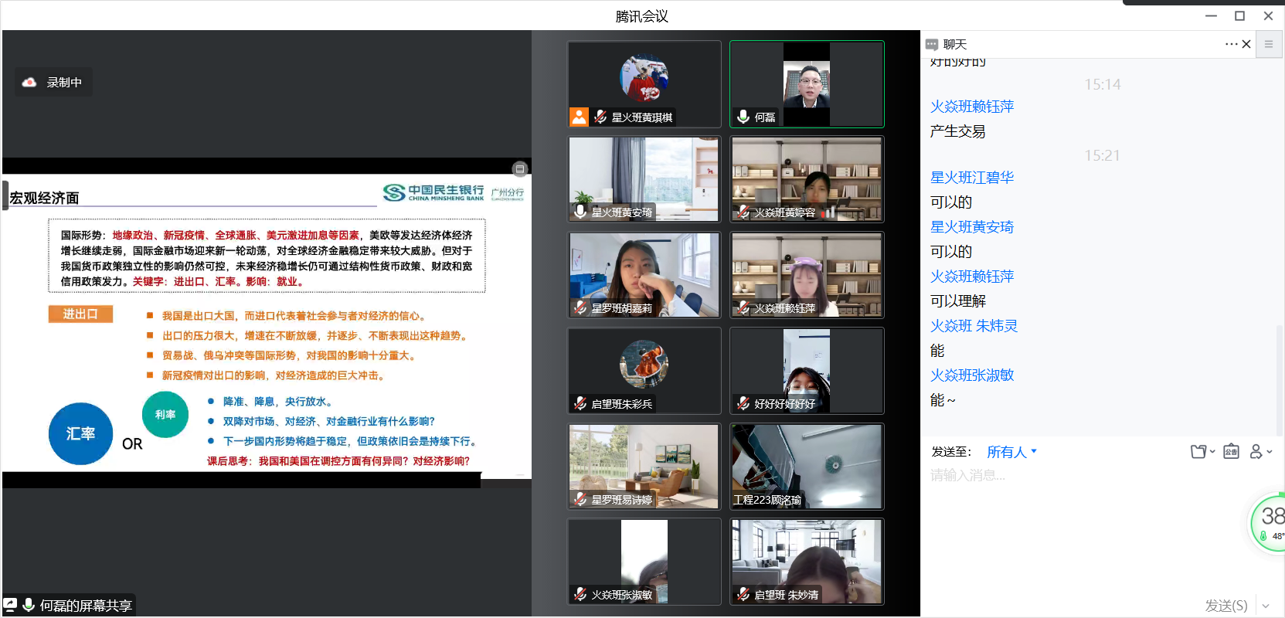Click the 请输入消息 message input field
1285x618 pixels.
pyautogui.click(x=1082, y=476)
